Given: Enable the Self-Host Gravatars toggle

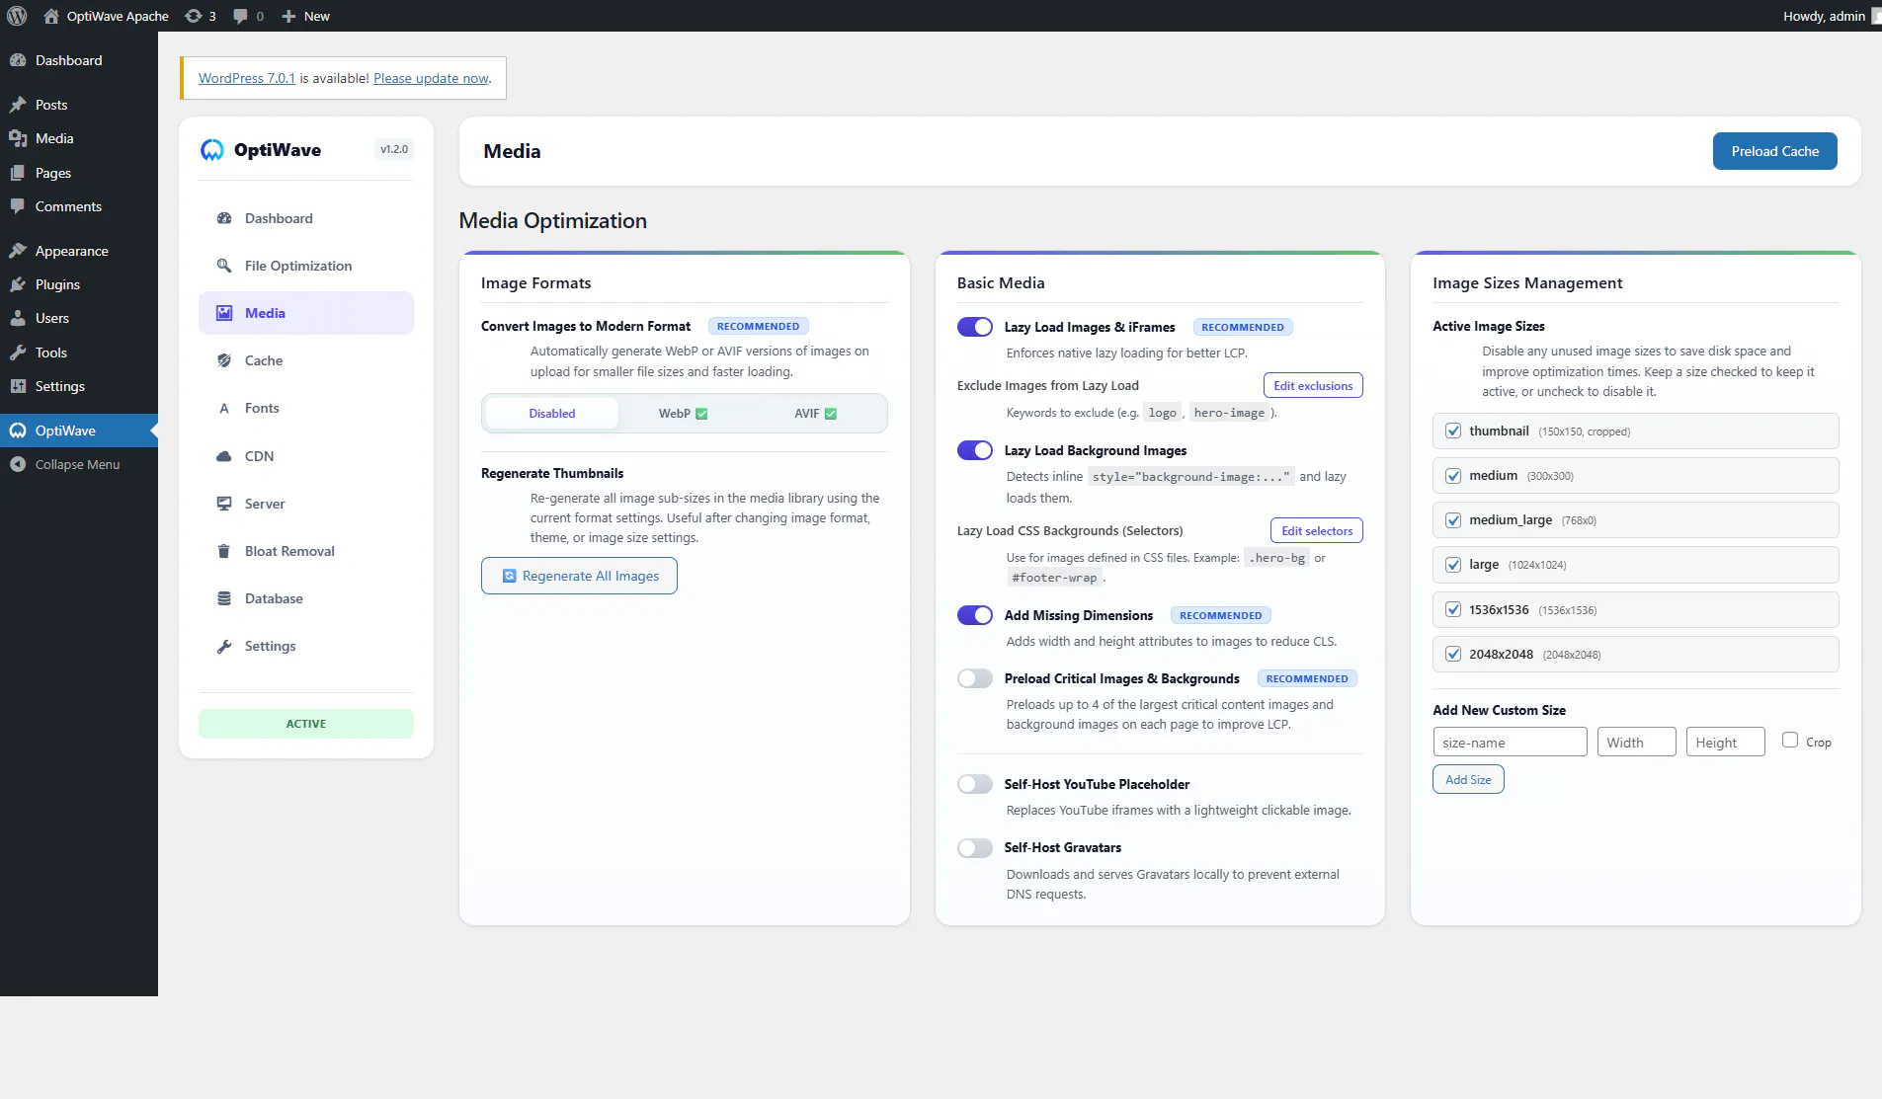Looking at the screenshot, I should click(975, 848).
